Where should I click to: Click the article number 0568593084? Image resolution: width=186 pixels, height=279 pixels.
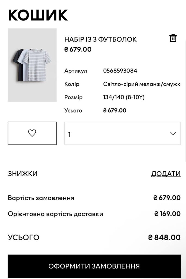[120, 71]
